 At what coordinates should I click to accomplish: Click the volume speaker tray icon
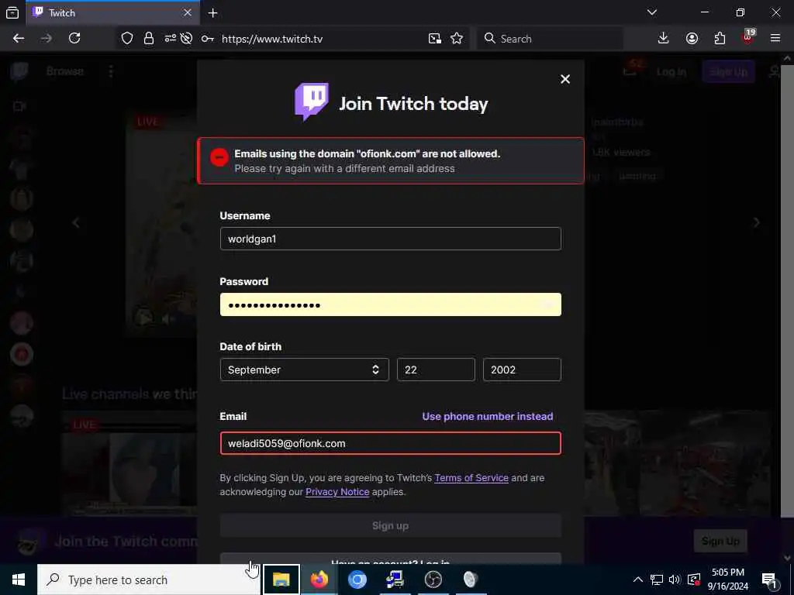tap(675, 580)
